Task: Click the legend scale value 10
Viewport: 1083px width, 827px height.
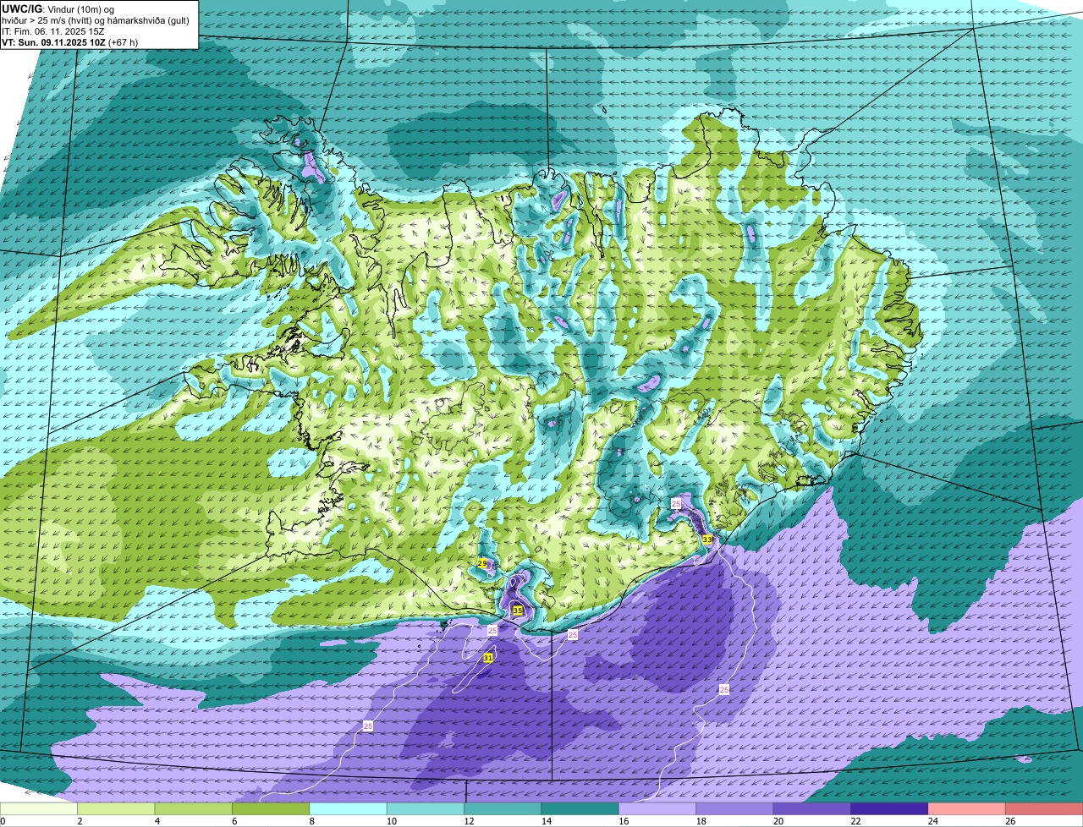Action: click(391, 821)
